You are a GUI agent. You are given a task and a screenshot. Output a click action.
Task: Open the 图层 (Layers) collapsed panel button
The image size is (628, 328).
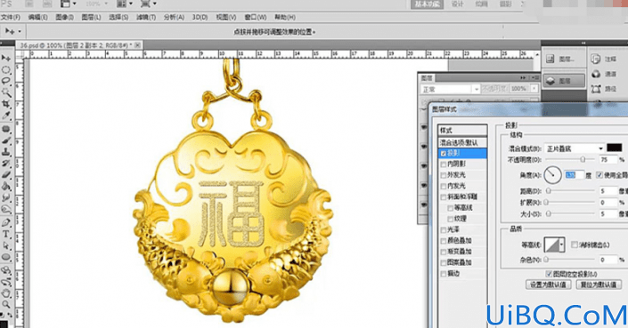click(x=564, y=81)
